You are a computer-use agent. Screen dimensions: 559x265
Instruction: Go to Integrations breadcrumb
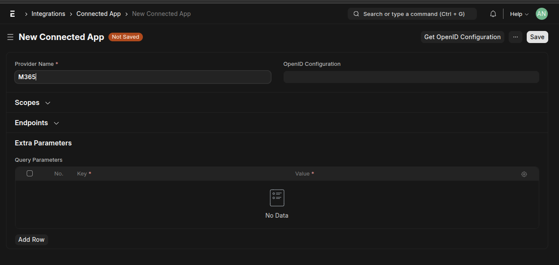coord(48,14)
